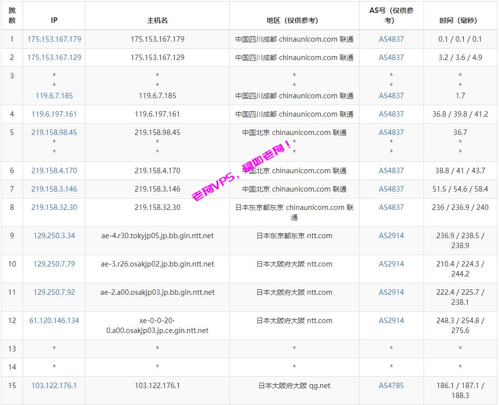This screenshot has width=499, height=405.
Task: Click hop number 15
Action: [12, 386]
